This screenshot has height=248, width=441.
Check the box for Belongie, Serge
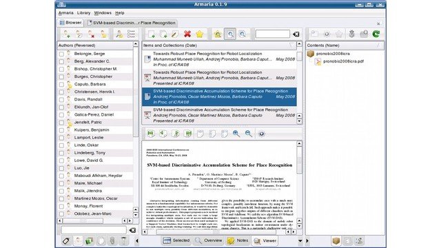point(61,54)
